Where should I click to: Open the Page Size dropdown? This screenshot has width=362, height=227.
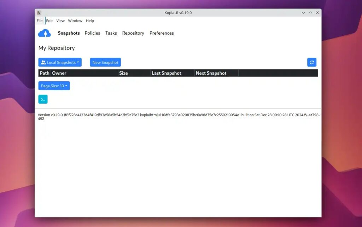(54, 86)
